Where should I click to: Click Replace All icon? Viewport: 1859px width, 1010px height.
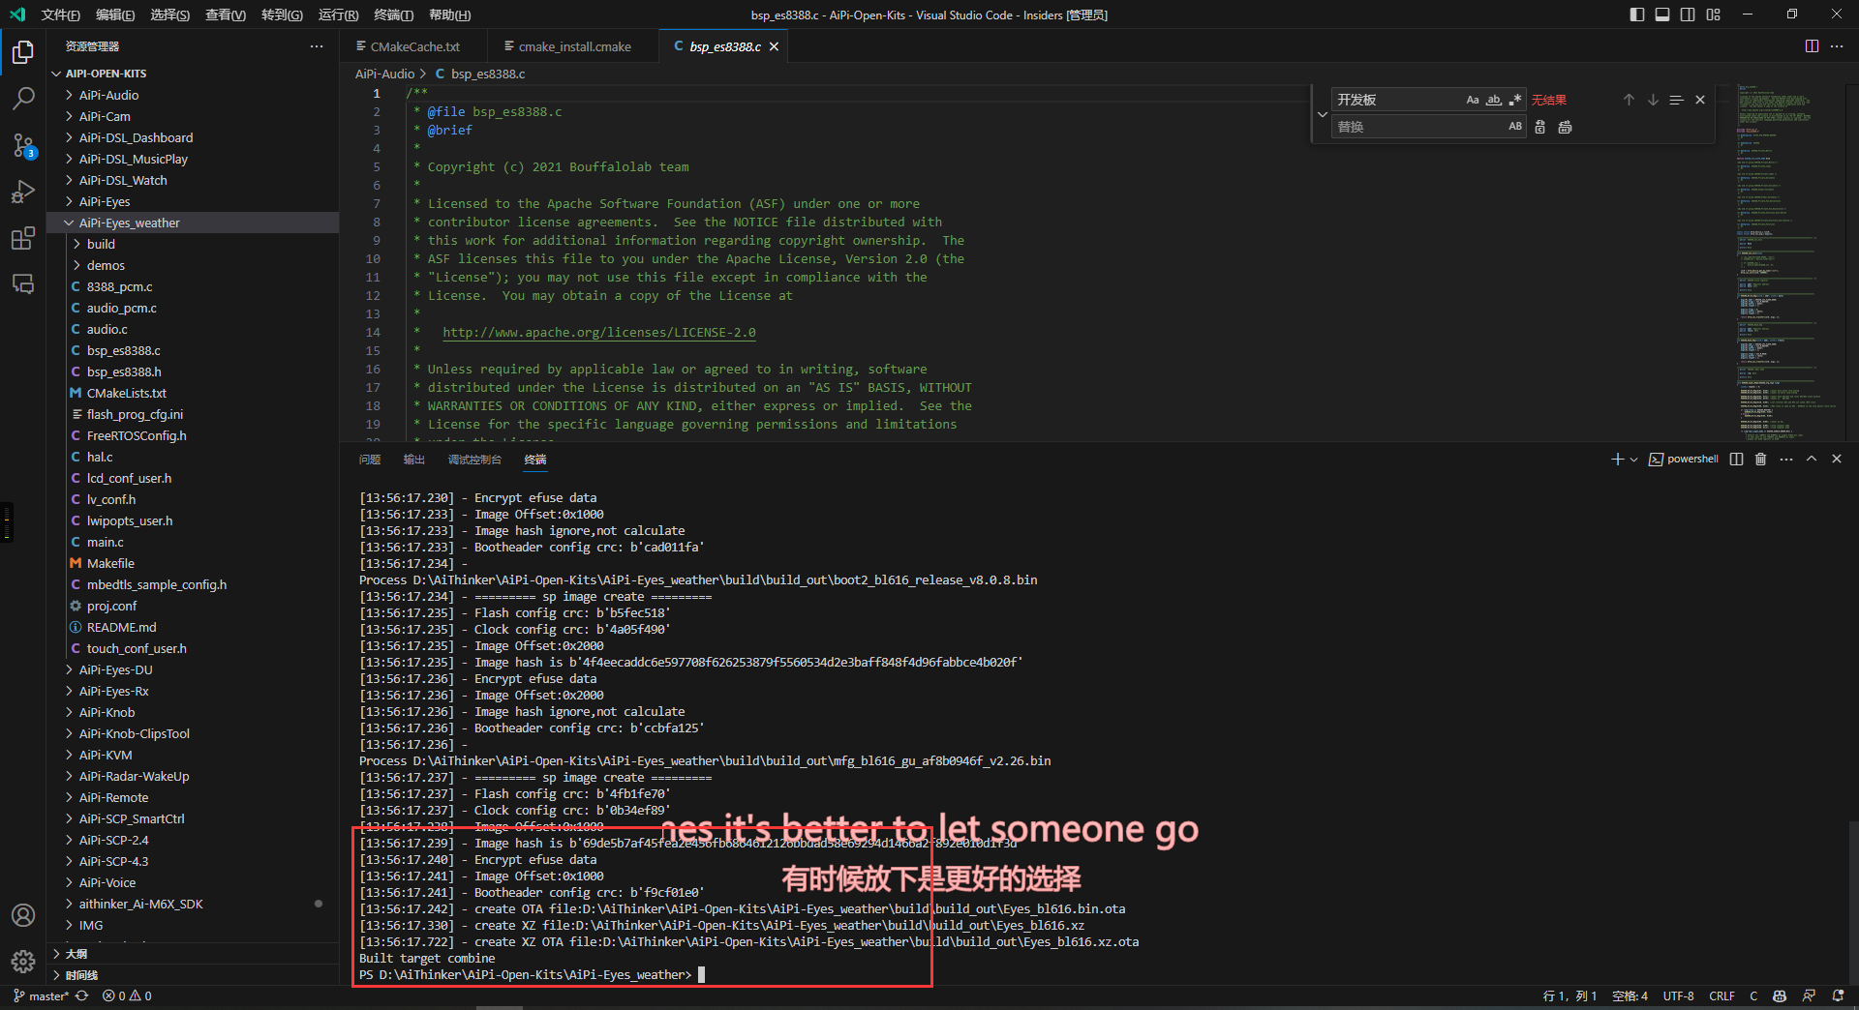point(1565,127)
